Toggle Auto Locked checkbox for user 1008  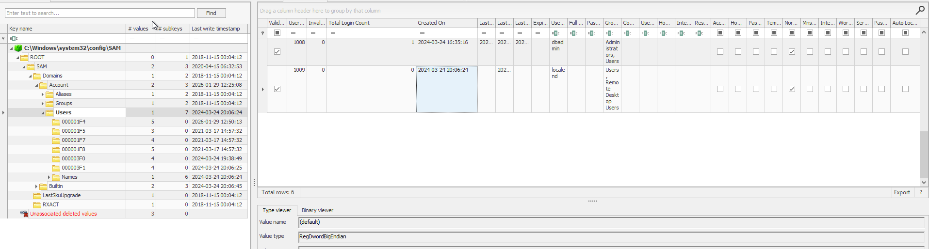[x=905, y=51]
